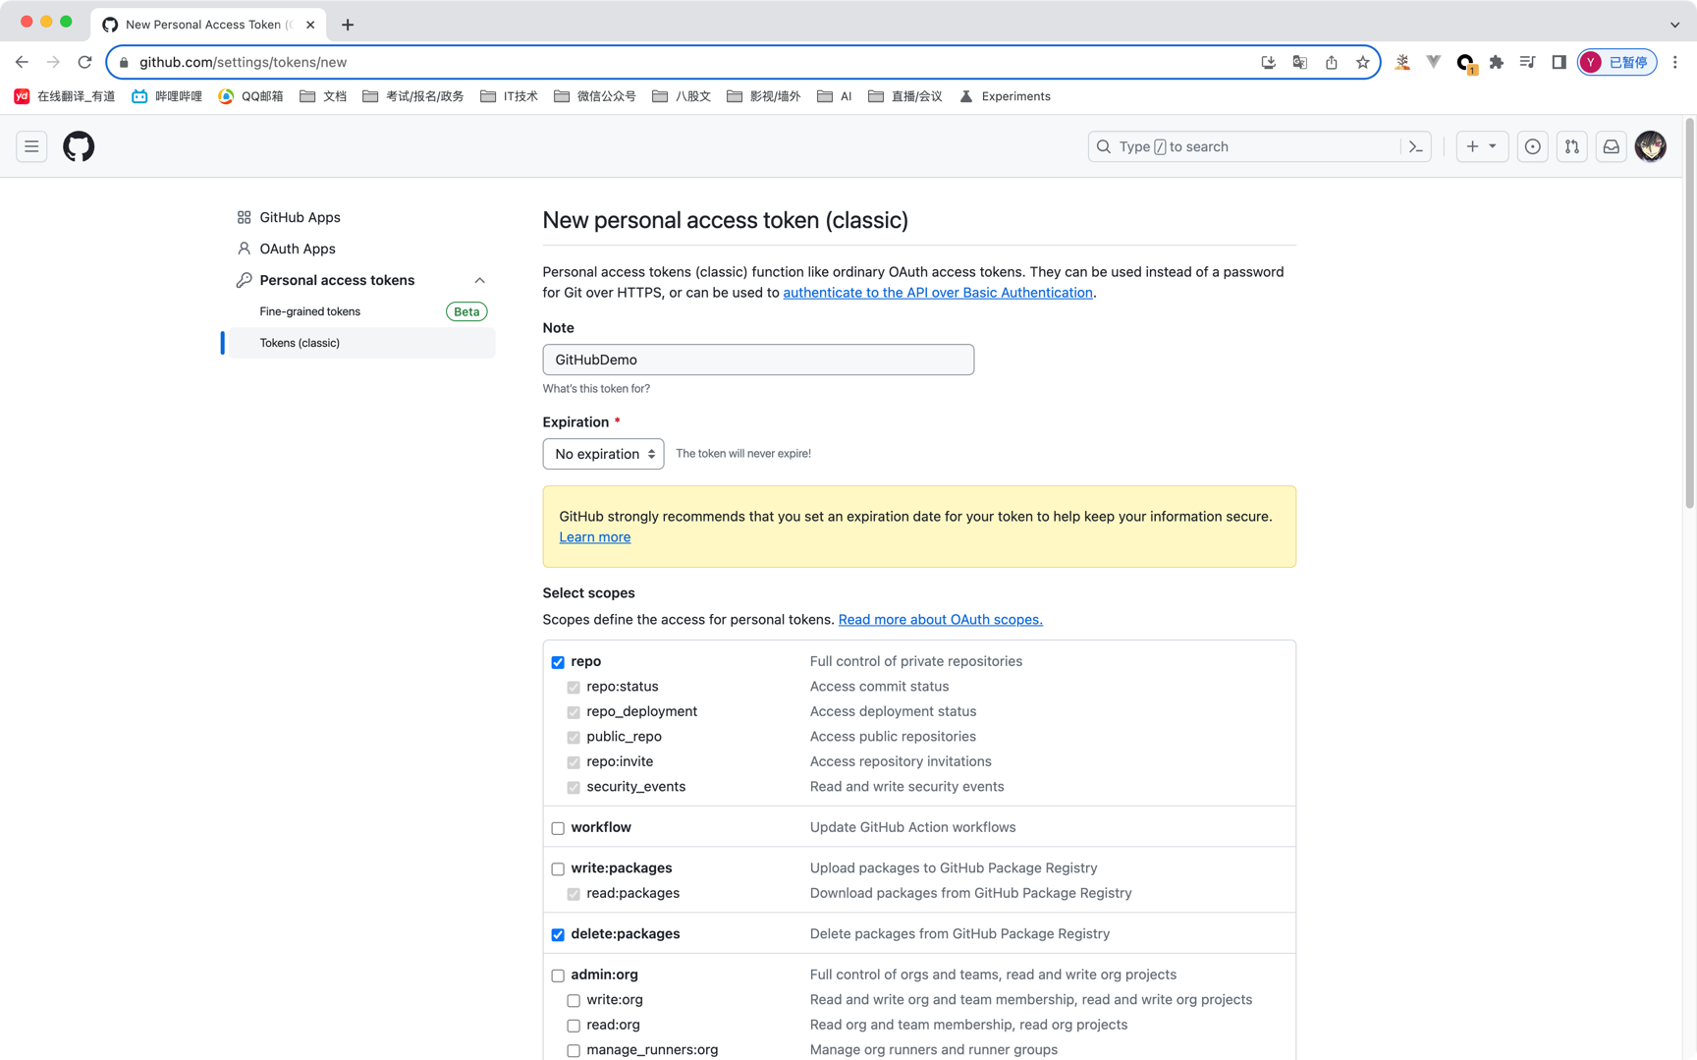Uncheck the repo scope checkbox
The image size is (1697, 1060).
coord(558,662)
